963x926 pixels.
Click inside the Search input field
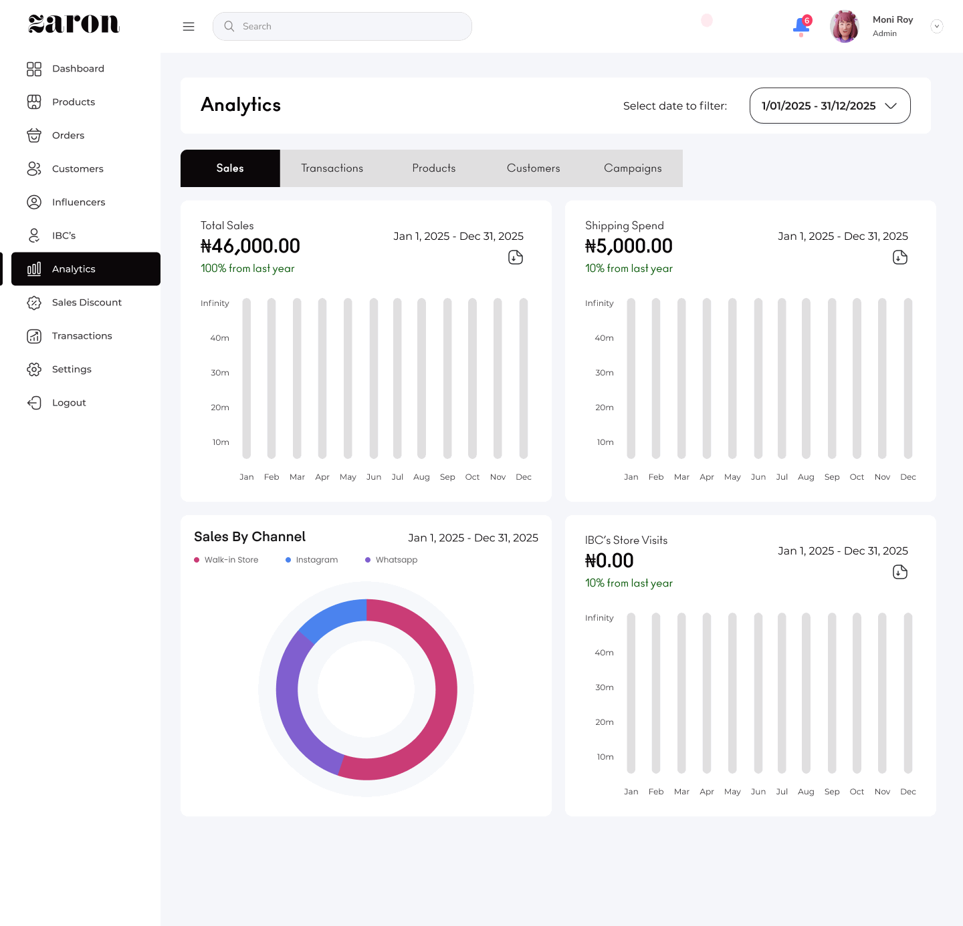[x=342, y=26]
